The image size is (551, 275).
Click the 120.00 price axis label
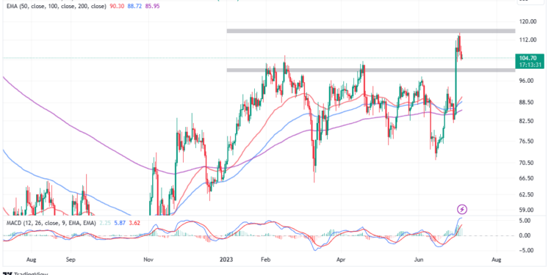pyautogui.click(x=528, y=21)
